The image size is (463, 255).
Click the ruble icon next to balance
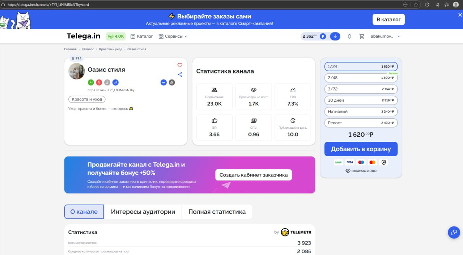pos(323,36)
